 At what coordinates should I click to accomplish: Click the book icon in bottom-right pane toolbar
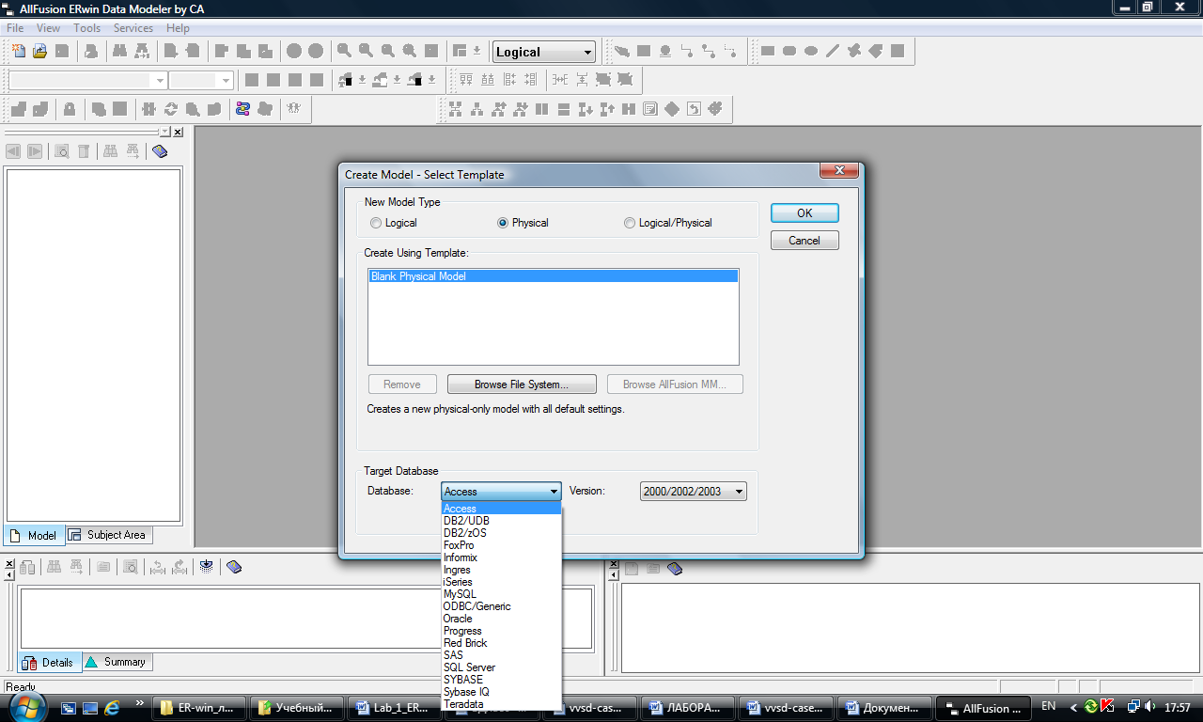pyautogui.click(x=675, y=568)
